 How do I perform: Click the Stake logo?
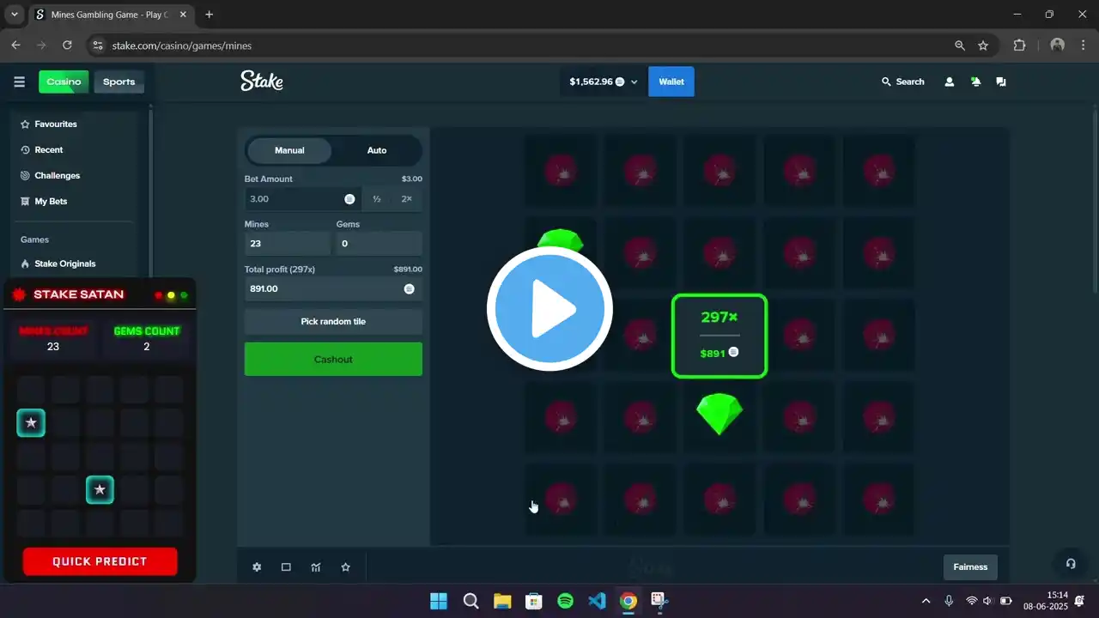coord(262,82)
